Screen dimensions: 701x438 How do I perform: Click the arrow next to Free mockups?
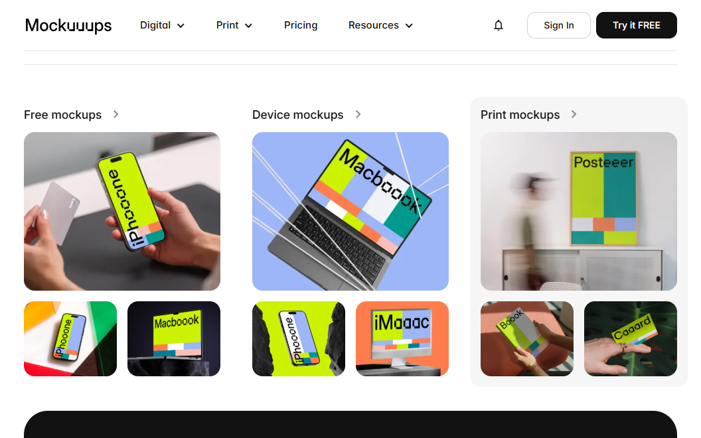[116, 114]
